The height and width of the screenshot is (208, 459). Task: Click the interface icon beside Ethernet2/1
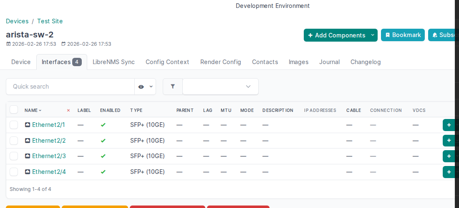tap(28, 125)
